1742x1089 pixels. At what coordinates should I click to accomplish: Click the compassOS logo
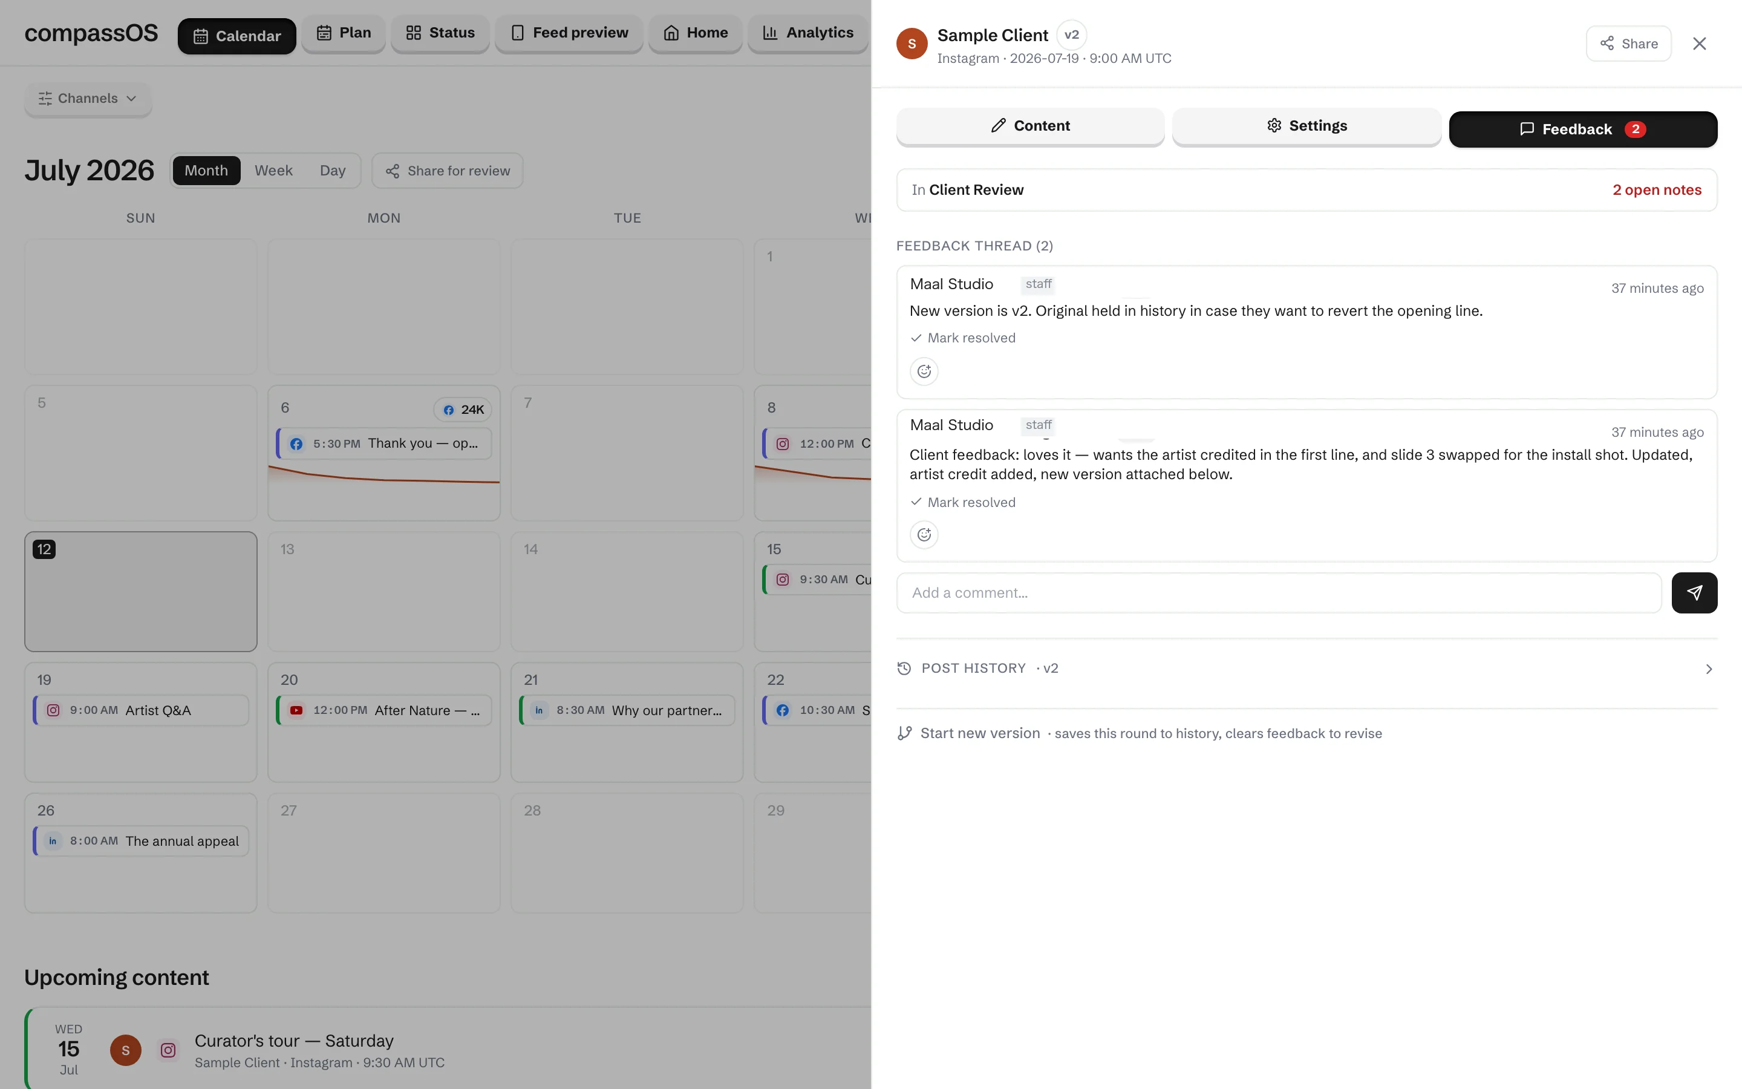(91, 33)
